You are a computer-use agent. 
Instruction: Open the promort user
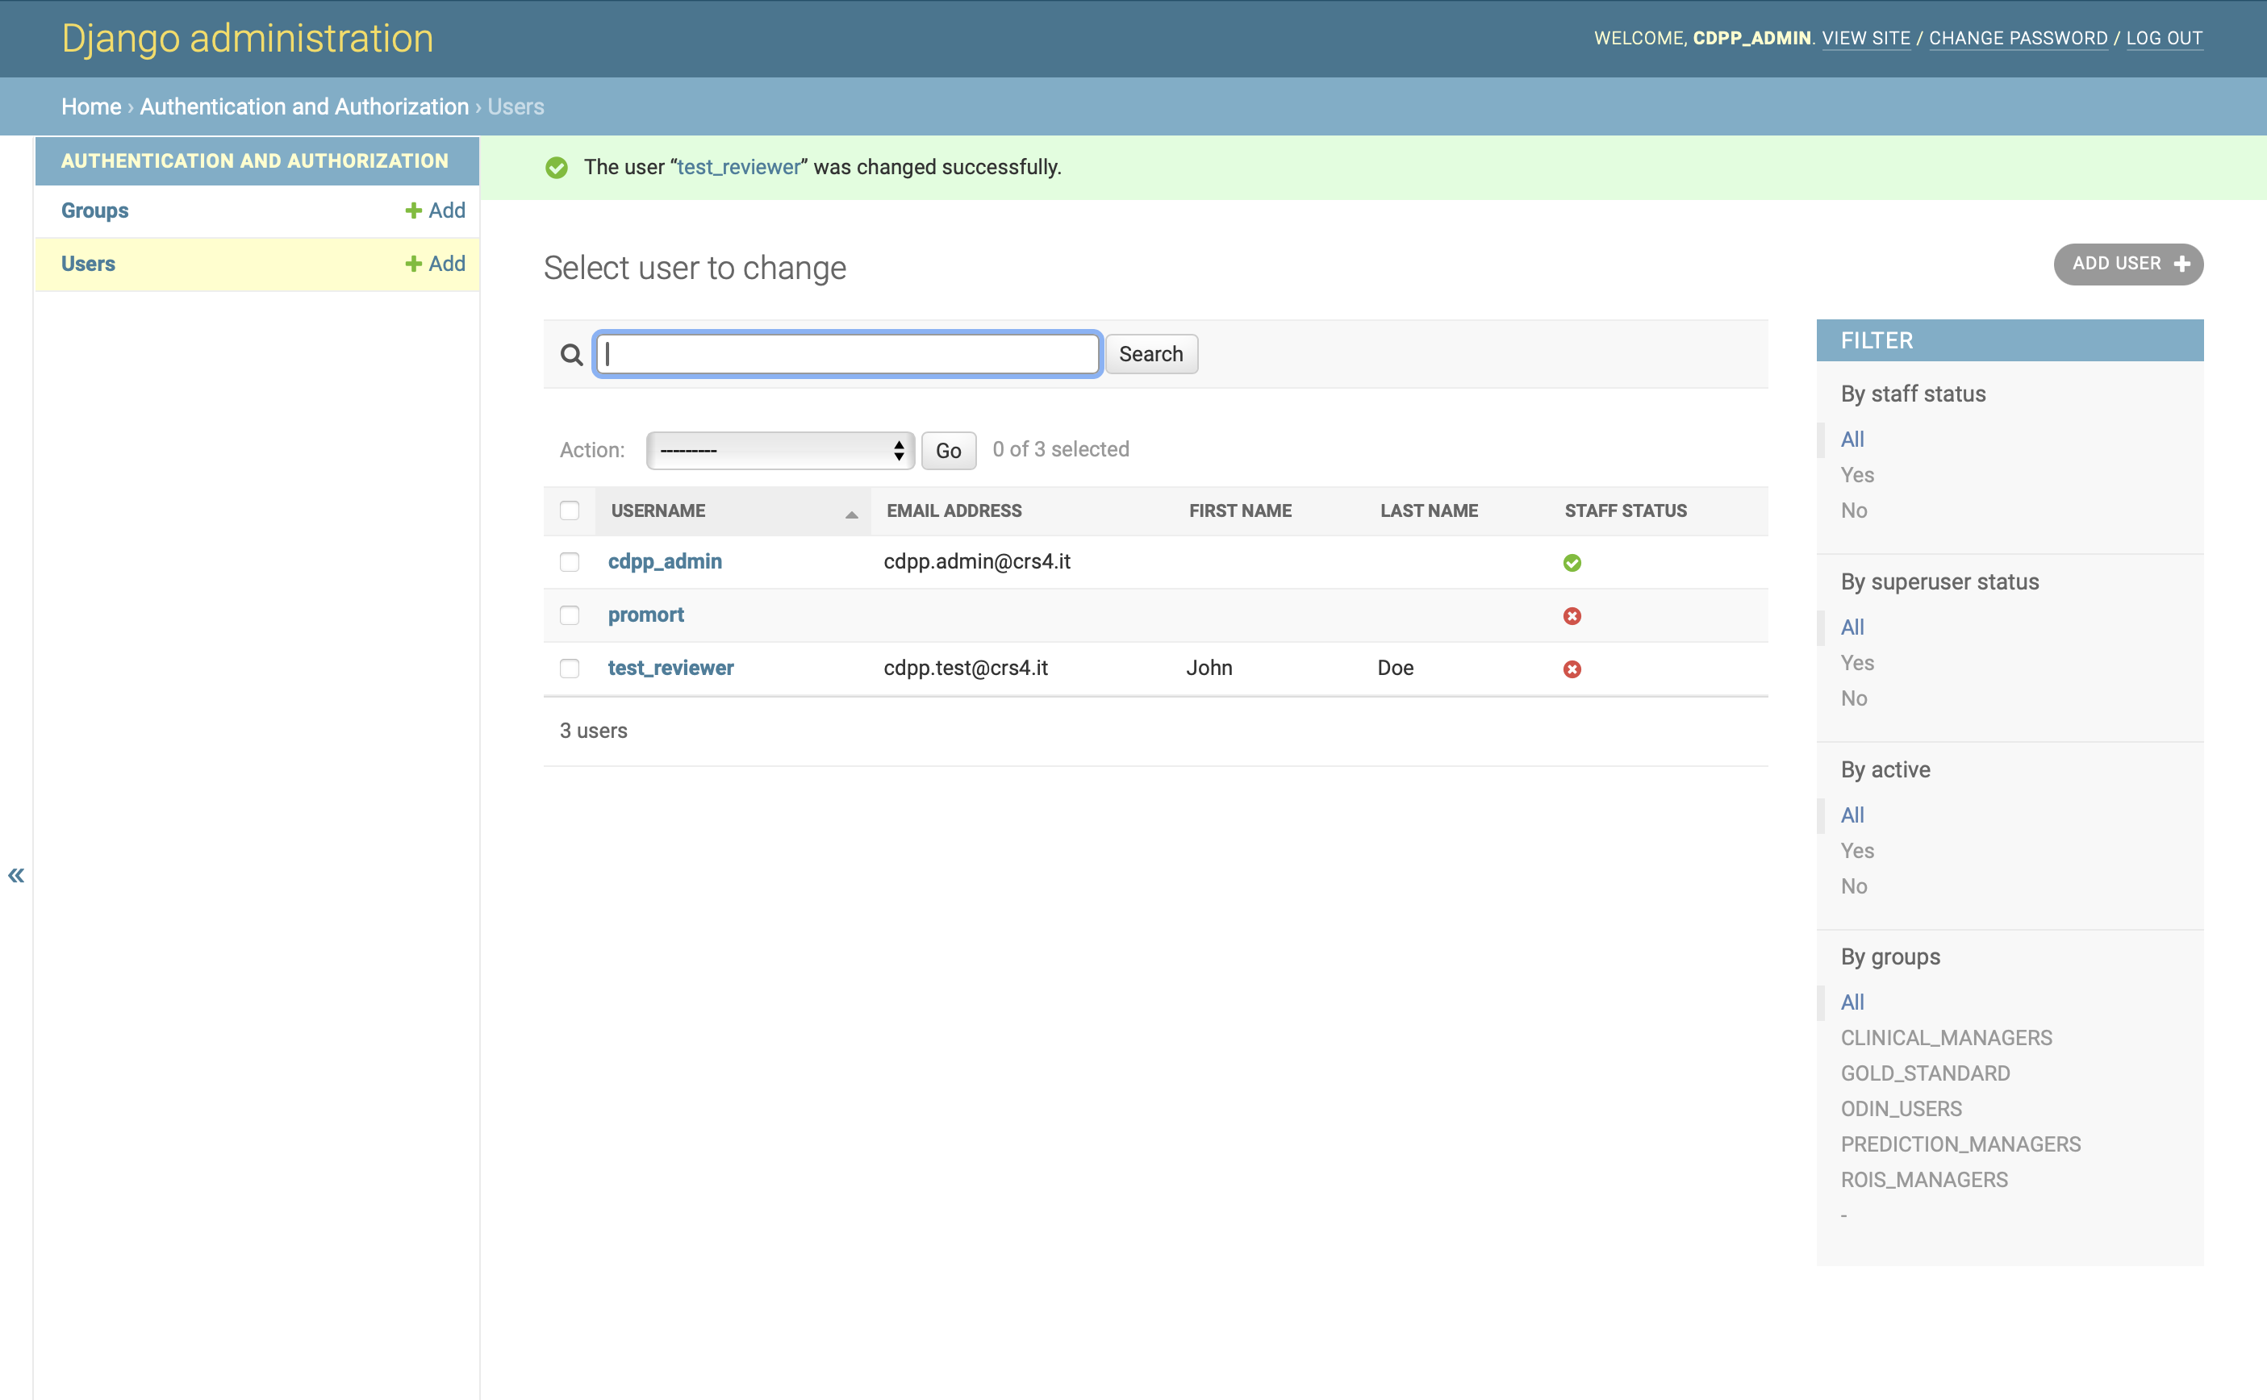coord(645,616)
